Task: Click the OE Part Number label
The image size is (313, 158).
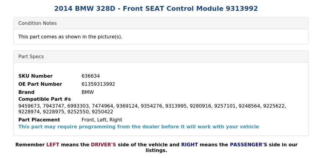Action: pos(40,84)
